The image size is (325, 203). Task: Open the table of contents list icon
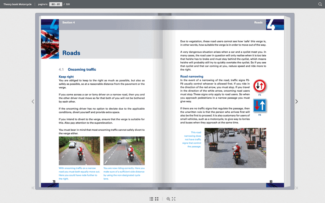152,199
